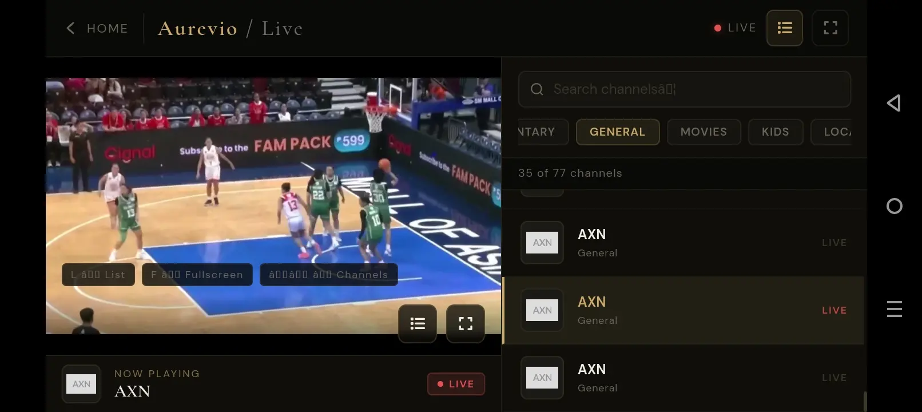Click the '35 of 77 channels' count

pos(570,173)
